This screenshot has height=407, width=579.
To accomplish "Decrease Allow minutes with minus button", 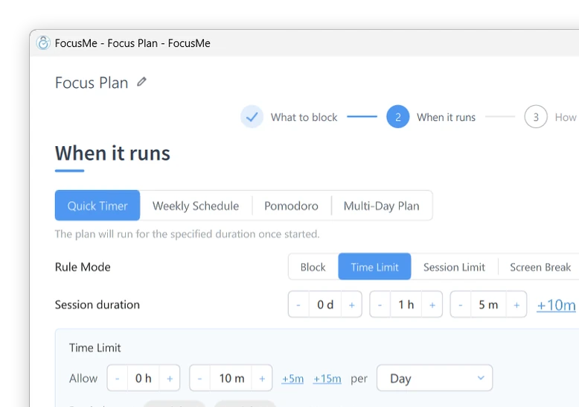I will pos(199,379).
